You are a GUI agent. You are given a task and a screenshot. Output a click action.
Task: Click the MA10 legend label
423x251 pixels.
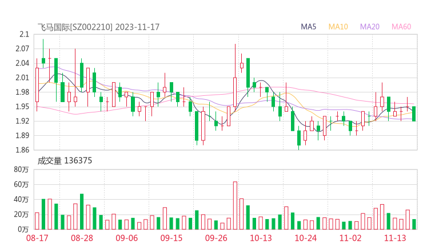(338, 27)
